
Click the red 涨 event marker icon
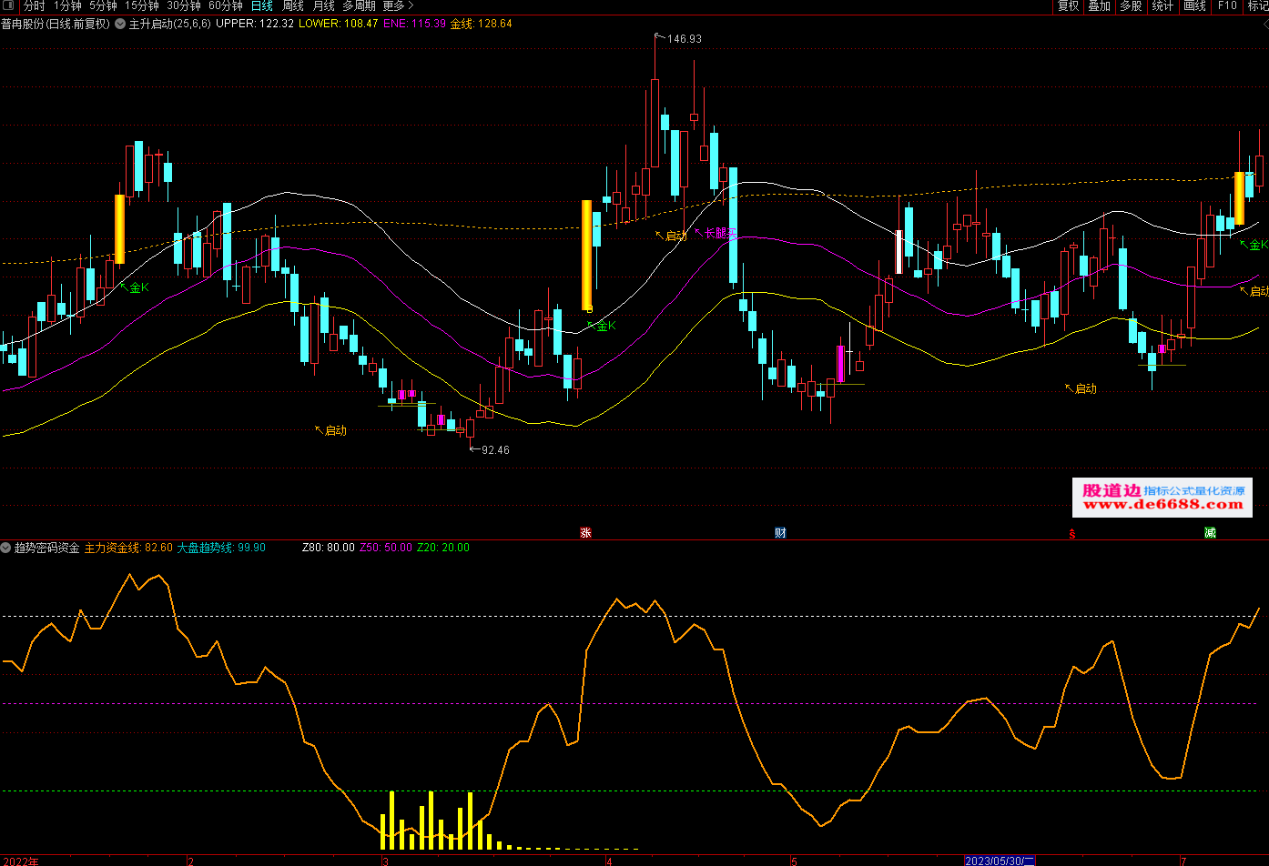(585, 532)
